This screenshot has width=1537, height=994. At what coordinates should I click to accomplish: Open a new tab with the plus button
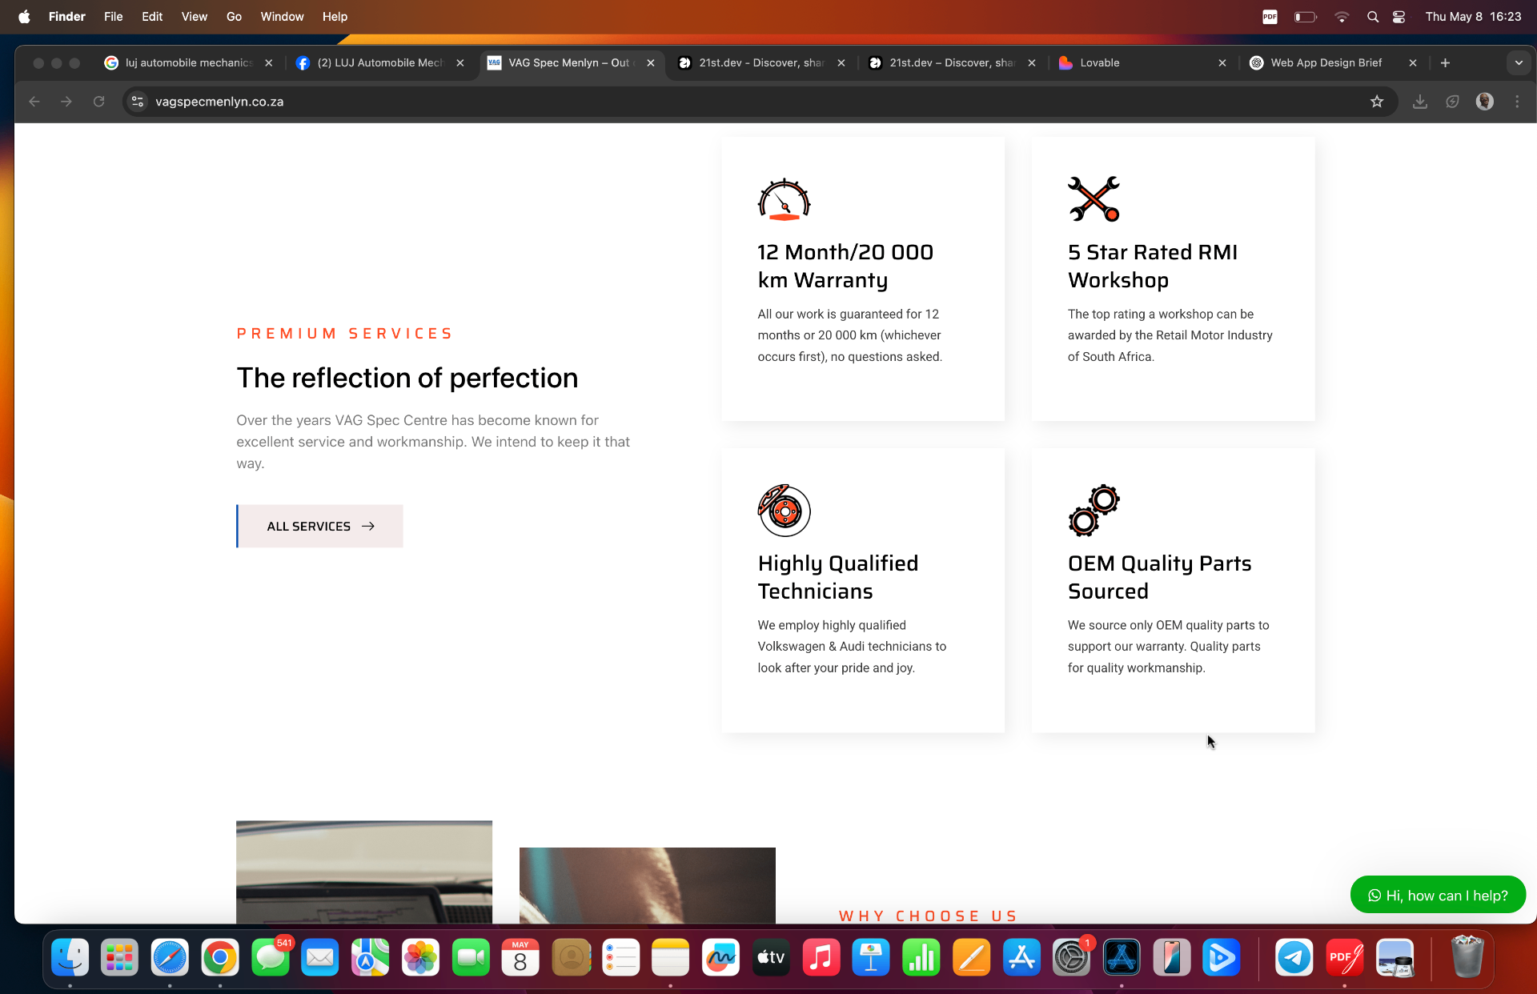pyautogui.click(x=1445, y=62)
